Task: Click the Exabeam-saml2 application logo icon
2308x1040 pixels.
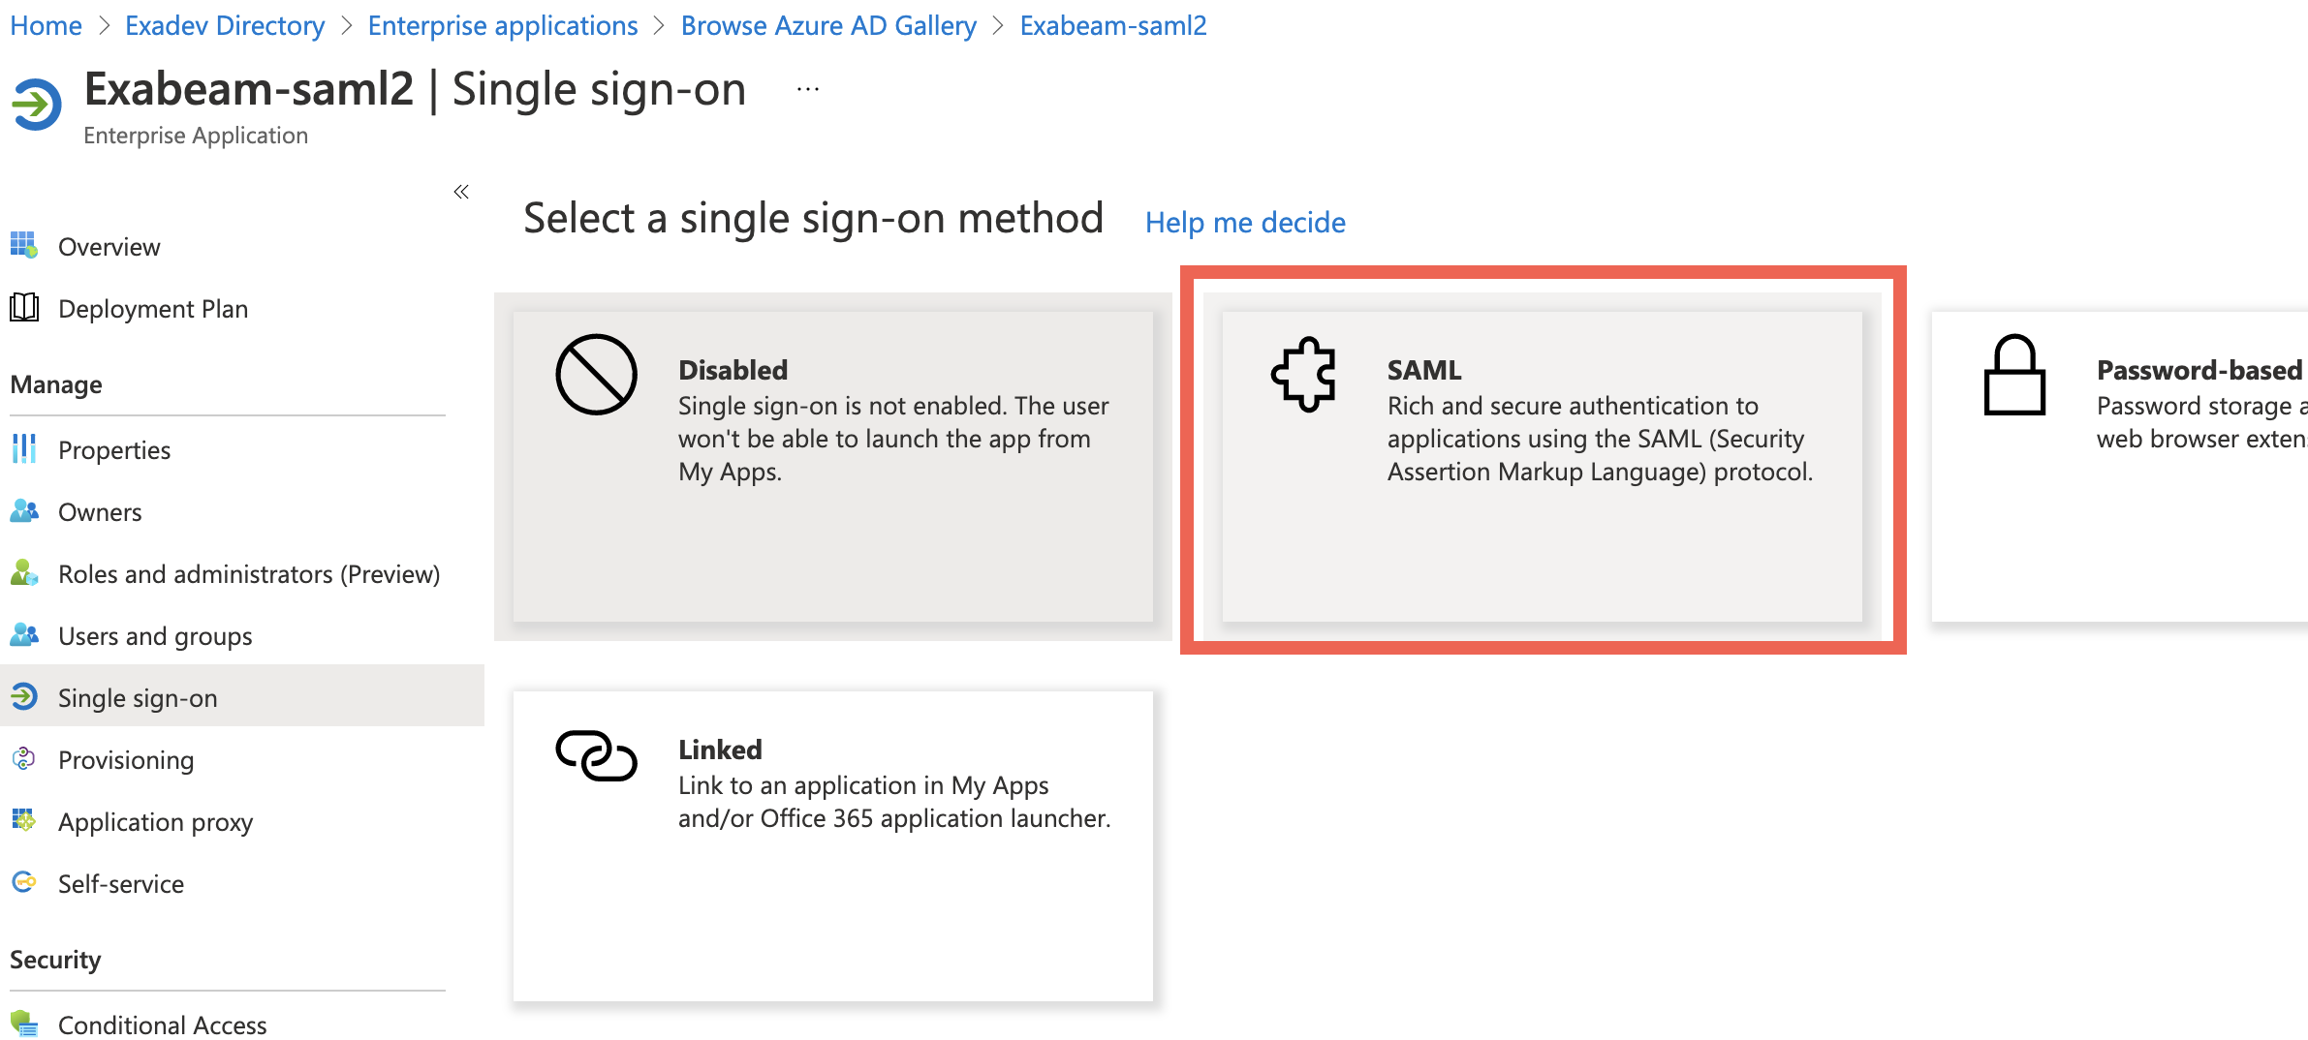Action: click(36, 105)
